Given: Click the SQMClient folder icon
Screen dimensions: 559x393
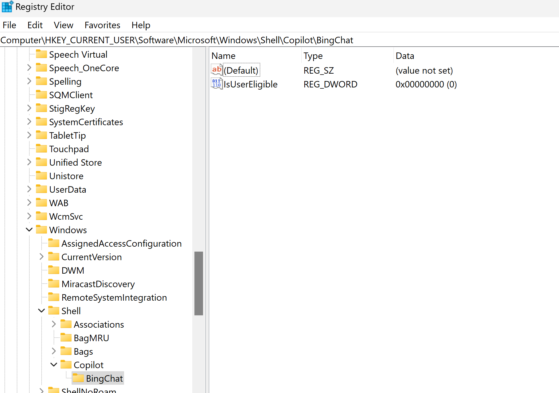Looking at the screenshot, I should (41, 95).
